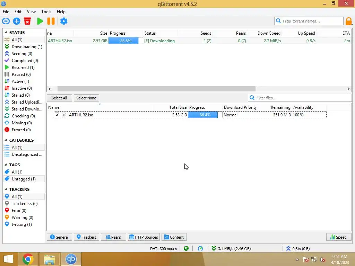Click the Filter files input
355x266 pixels.
[x=300, y=98]
